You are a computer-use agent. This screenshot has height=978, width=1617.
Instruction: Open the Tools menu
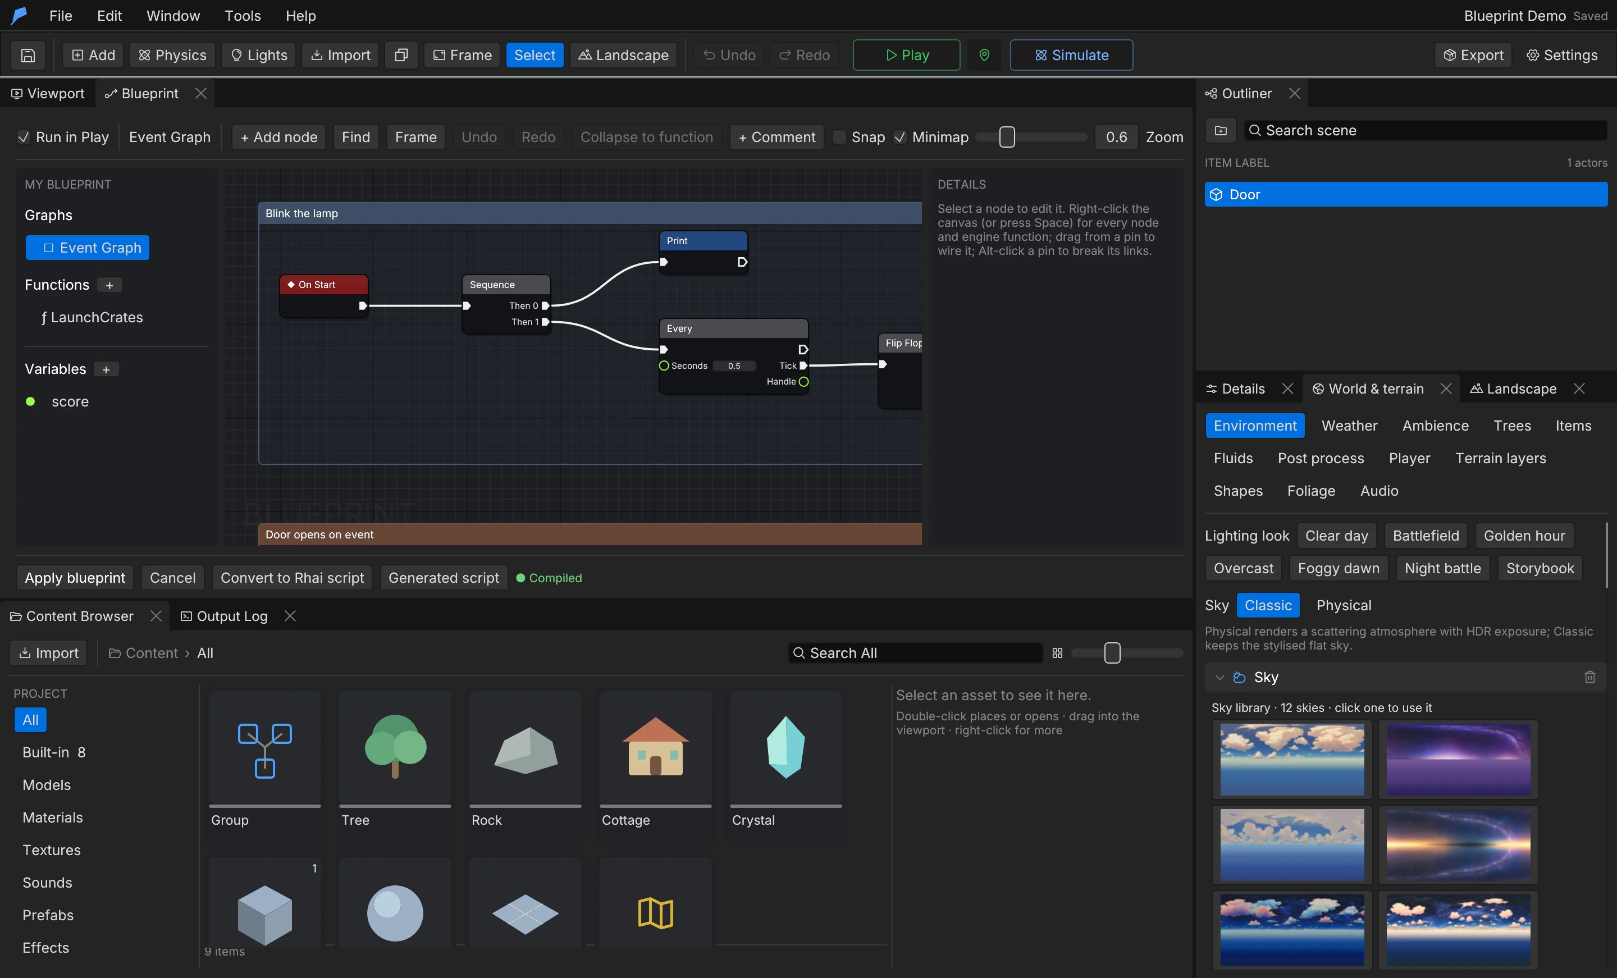243,16
